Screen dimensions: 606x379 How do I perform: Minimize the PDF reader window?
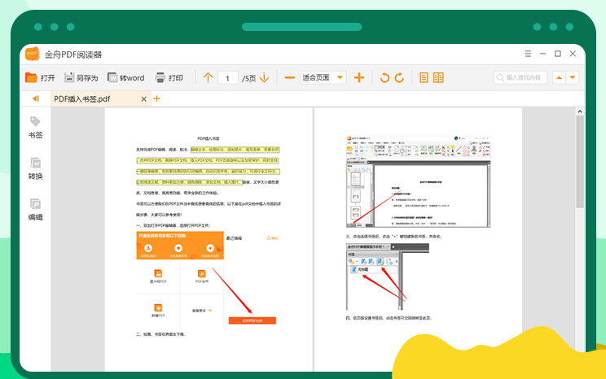click(x=543, y=54)
